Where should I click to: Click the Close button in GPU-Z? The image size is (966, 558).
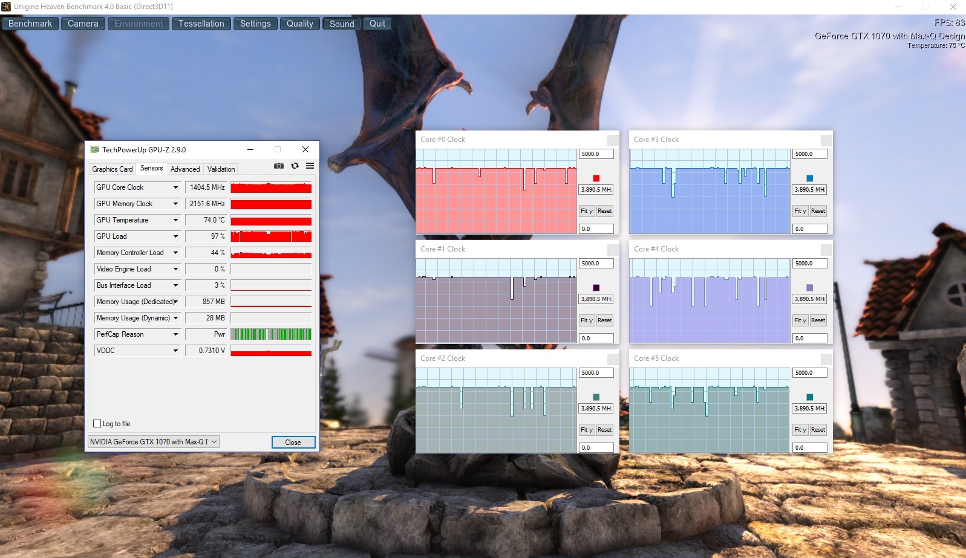pyautogui.click(x=293, y=443)
